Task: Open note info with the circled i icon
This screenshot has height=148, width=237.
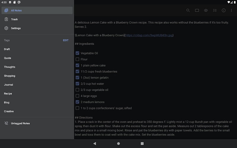Action: [224, 10]
